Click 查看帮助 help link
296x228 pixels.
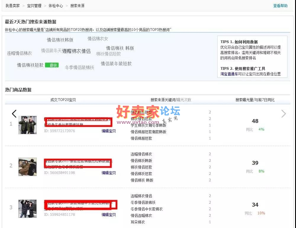[x=280, y=6]
